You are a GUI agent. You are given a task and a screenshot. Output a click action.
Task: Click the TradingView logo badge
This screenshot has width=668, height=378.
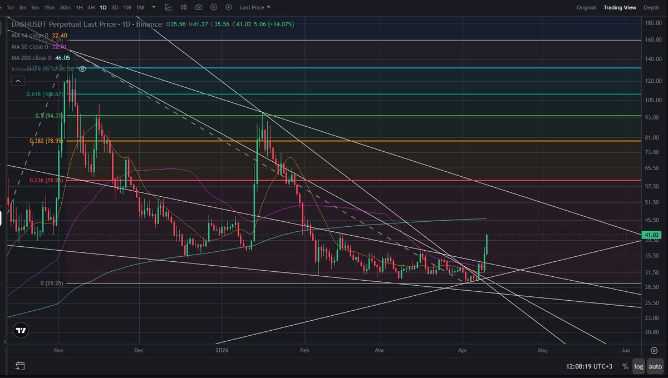(21, 330)
